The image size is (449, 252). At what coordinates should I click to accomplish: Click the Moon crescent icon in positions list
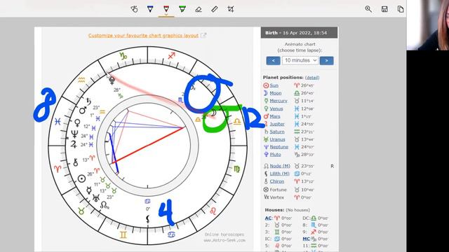coord(266,93)
